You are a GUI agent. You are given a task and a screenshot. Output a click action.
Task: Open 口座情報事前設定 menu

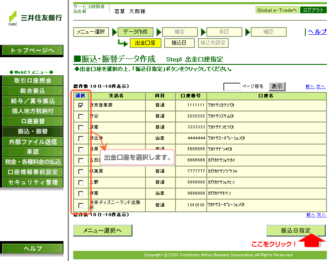tap(33, 172)
